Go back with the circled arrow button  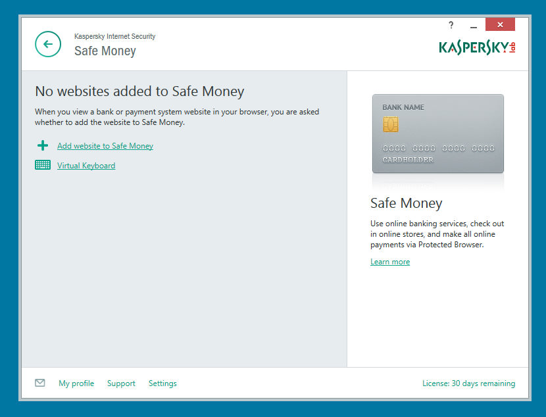(48, 44)
